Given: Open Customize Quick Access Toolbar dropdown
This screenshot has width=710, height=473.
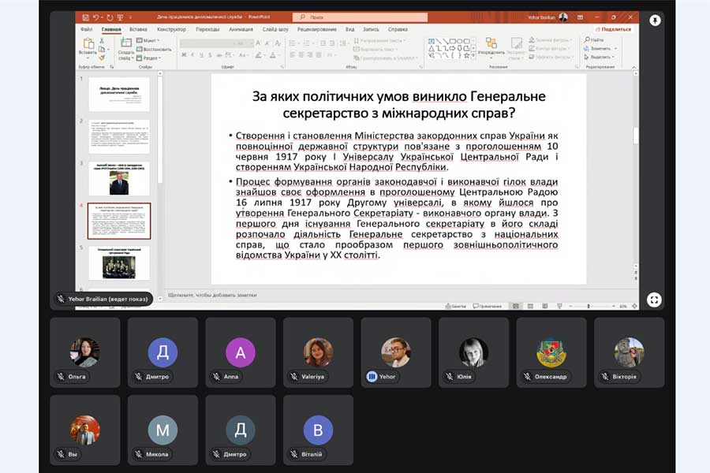Looking at the screenshot, I should point(130,17).
